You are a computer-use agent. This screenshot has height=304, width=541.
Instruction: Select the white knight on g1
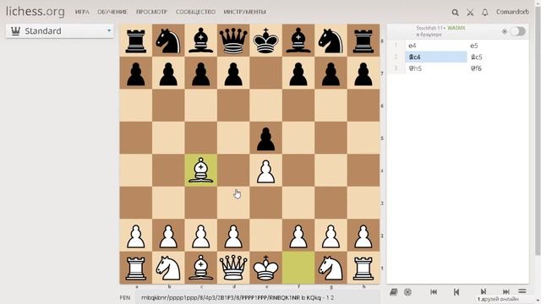(x=331, y=268)
